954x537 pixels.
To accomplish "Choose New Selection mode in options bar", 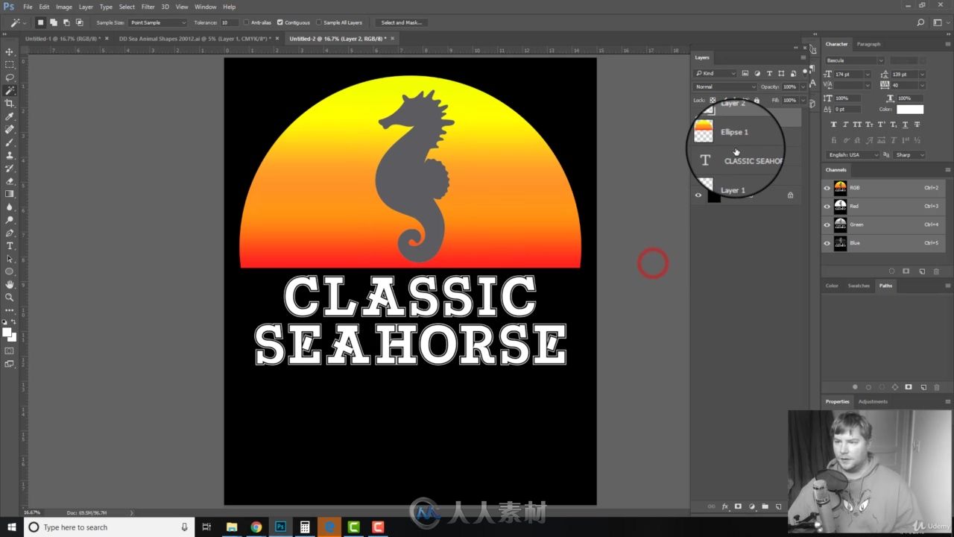I will click(41, 22).
